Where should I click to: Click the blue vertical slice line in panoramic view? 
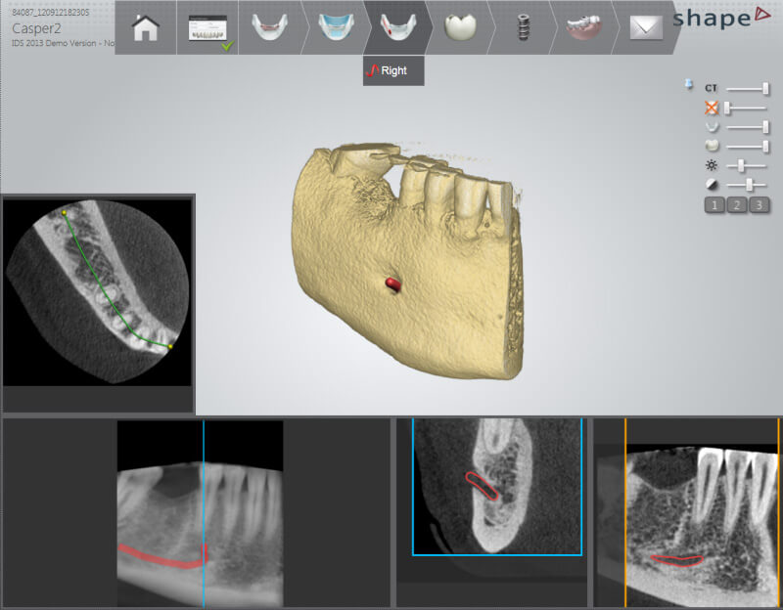[x=204, y=514]
